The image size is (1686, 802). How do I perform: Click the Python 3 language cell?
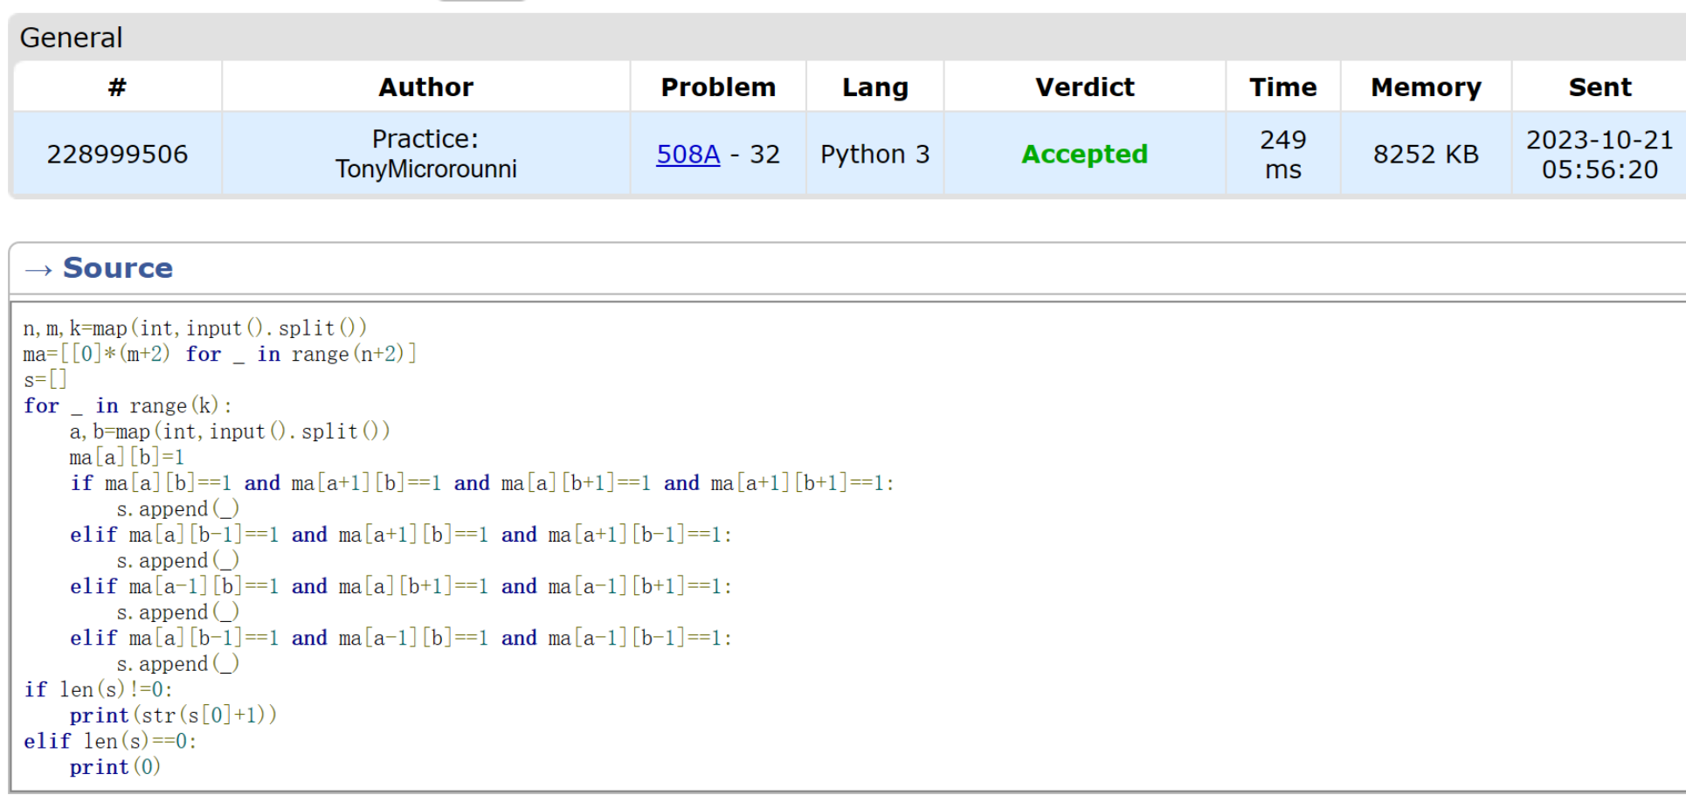[874, 154]
